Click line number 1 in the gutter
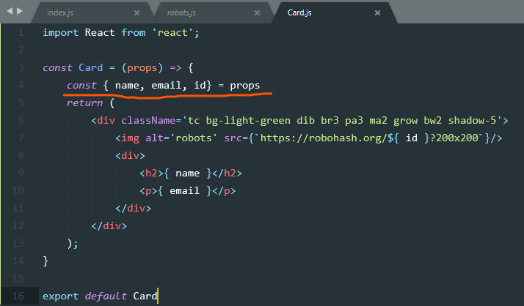Screen dimensions: 524x306 pos(21,33)
